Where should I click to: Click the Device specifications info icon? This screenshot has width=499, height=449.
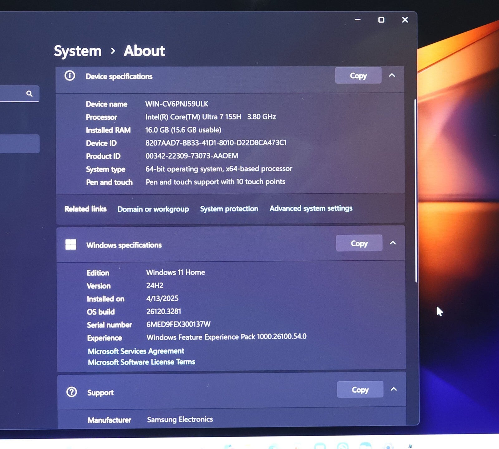tap(70, 76)
